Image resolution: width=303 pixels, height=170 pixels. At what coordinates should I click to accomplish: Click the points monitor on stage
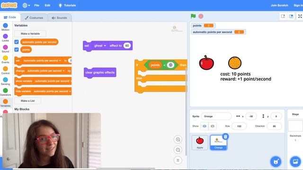(x=203, y=25)
